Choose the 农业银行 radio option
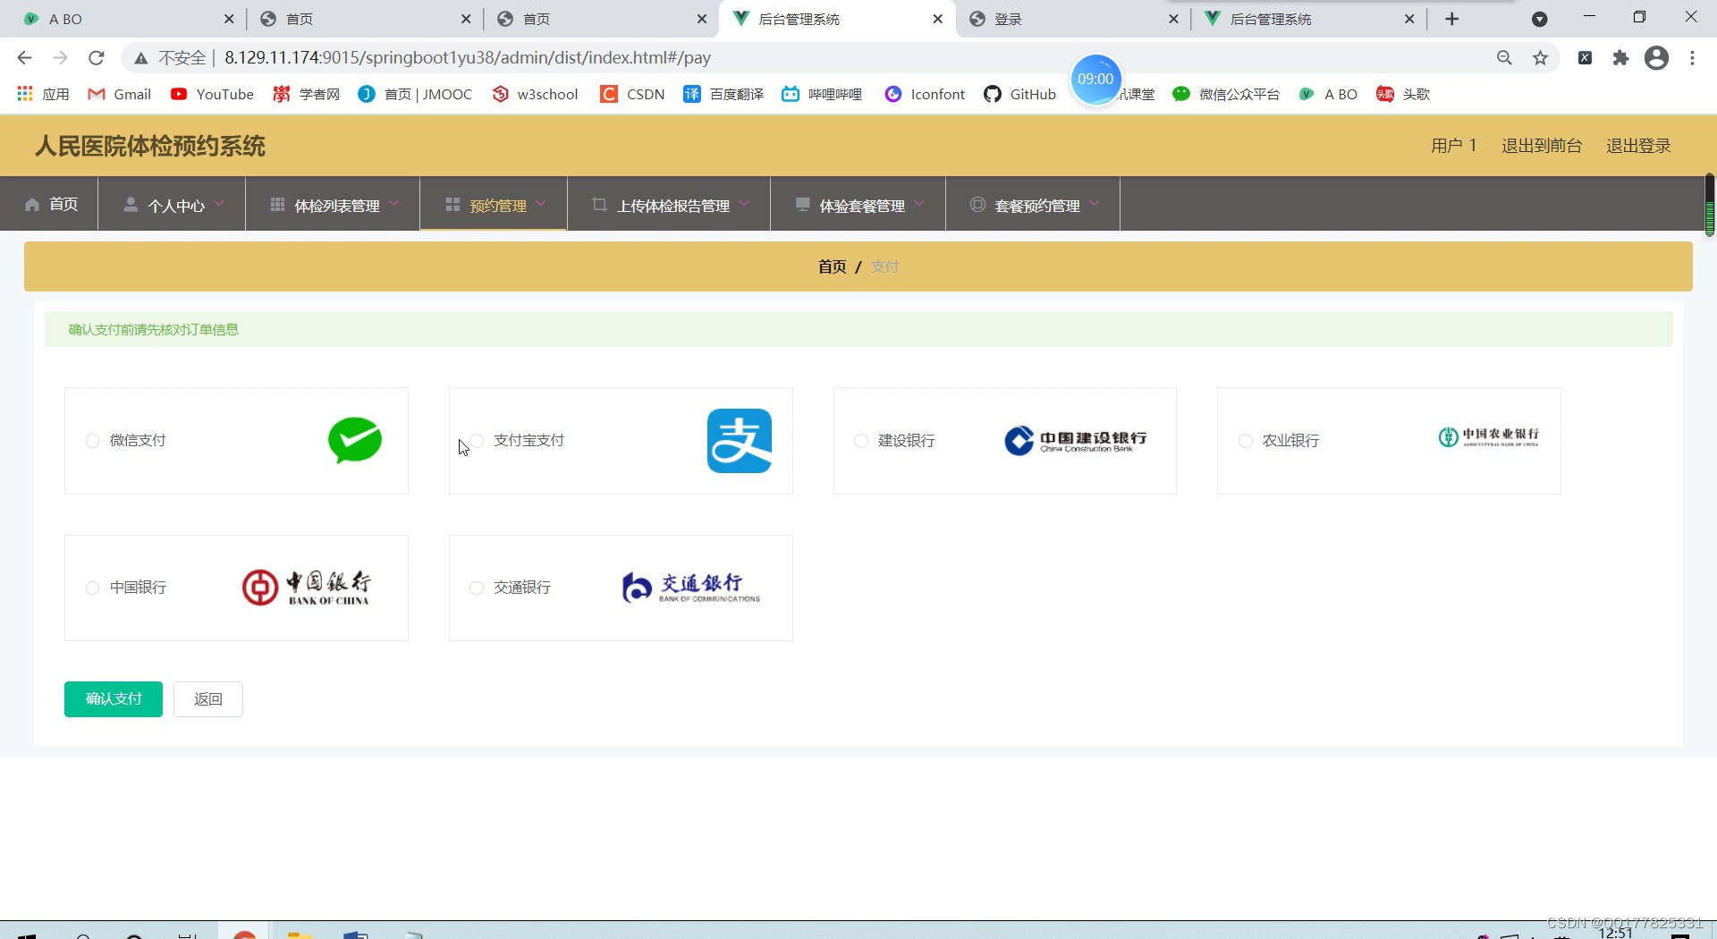The height and width of the screenshot is (939, 1717). (1246, 441)
